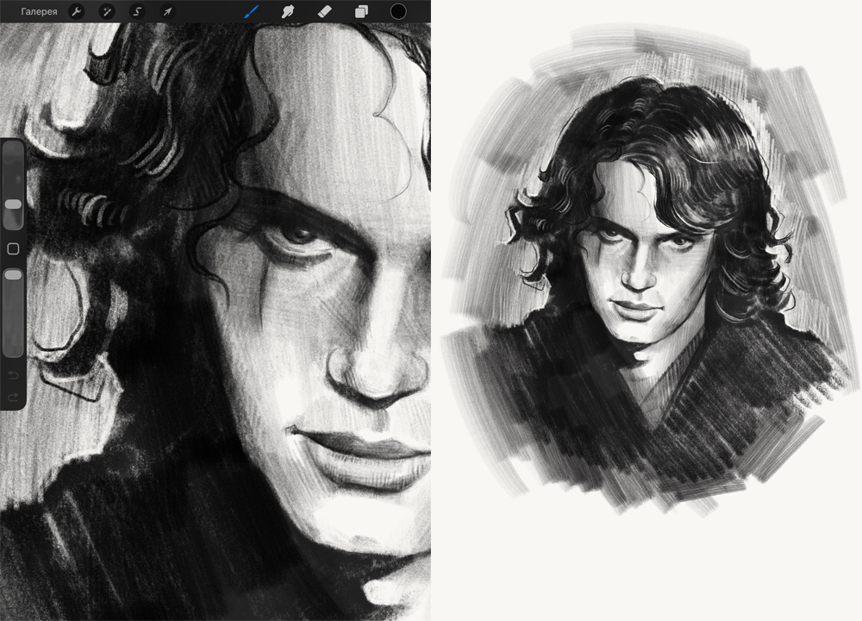Select the Smudge tool
The height and width of the screenshot is (621, 862).
(288, 11)
